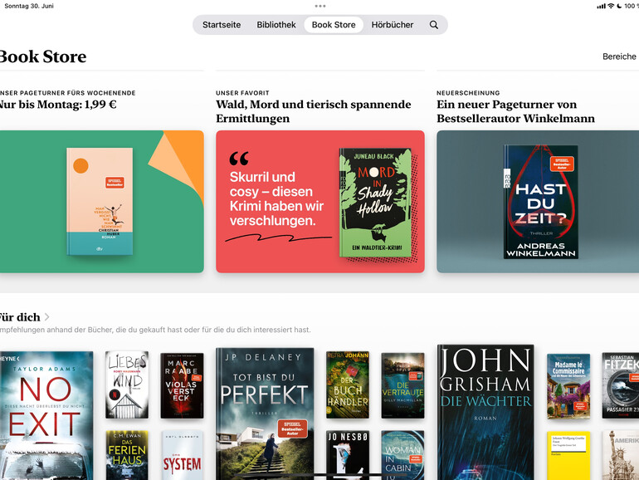The height and width of the screenshot is (480, 639).
Task: Open the search magnifier icon
Action: (x=434, y=25)
